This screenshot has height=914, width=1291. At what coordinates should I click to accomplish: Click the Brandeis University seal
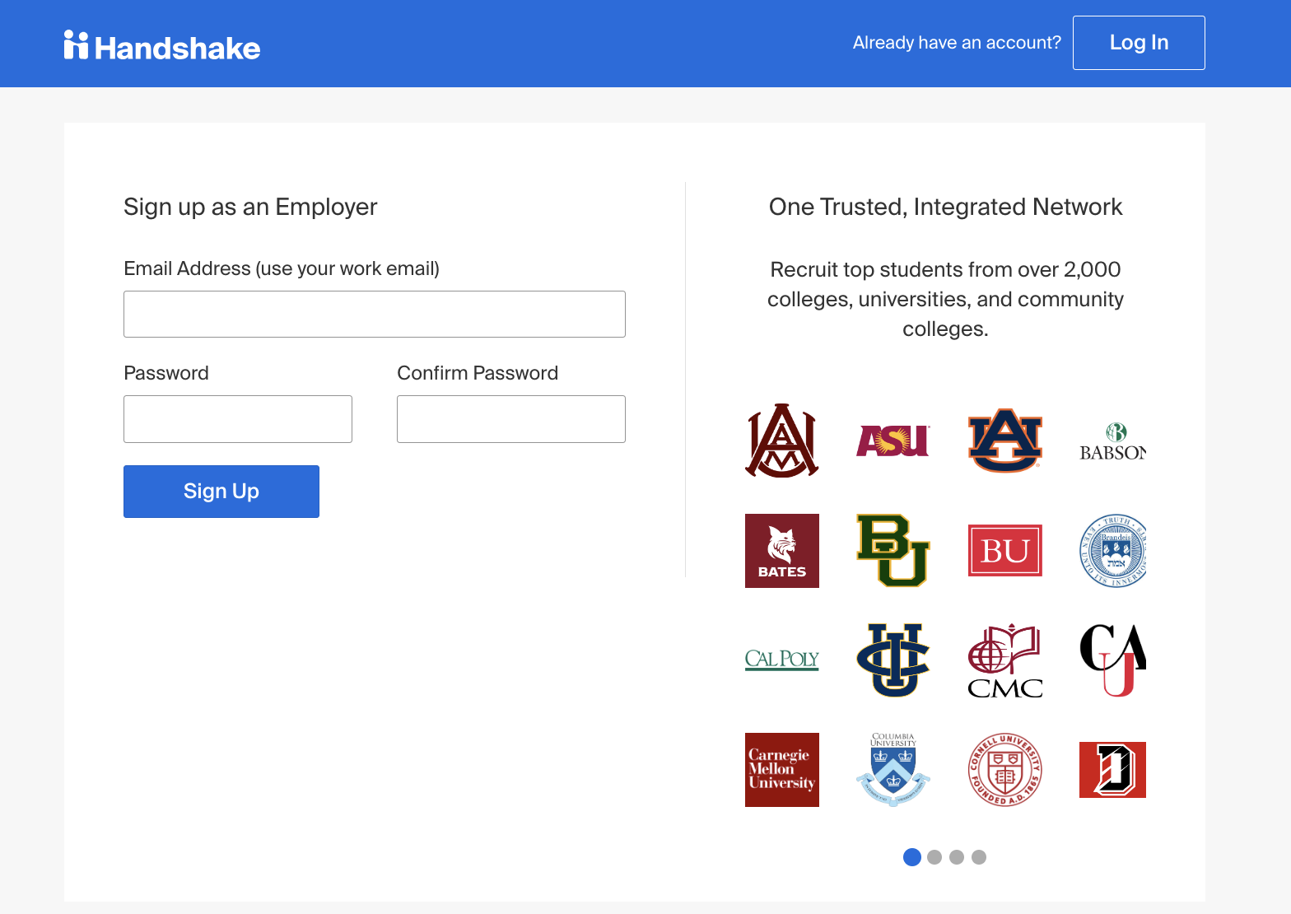(x=1112, y=550)
